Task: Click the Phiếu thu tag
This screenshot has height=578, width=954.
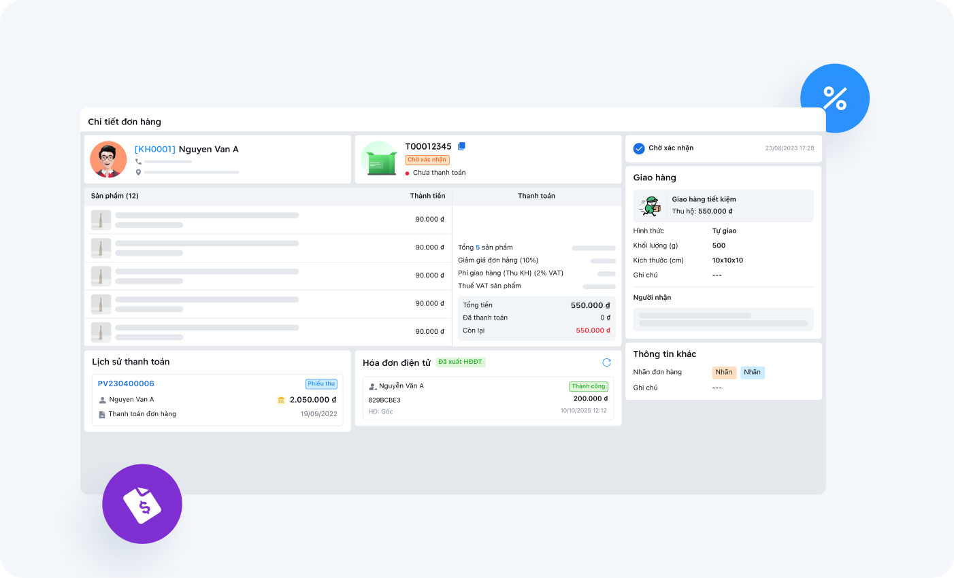Action: click(x=321, y=384)
